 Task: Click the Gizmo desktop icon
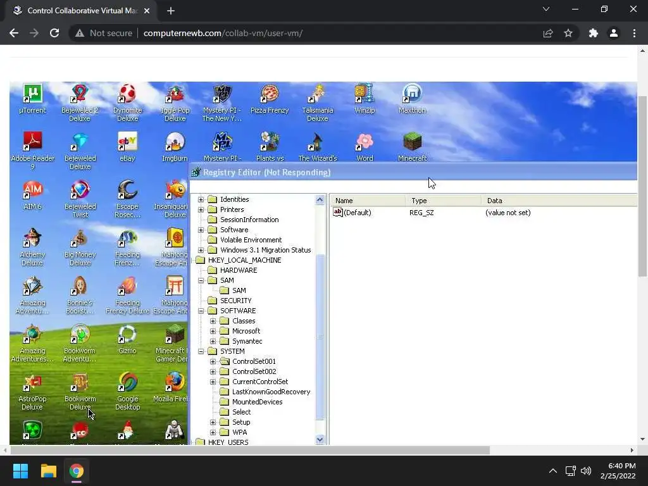tap(127, 339)
